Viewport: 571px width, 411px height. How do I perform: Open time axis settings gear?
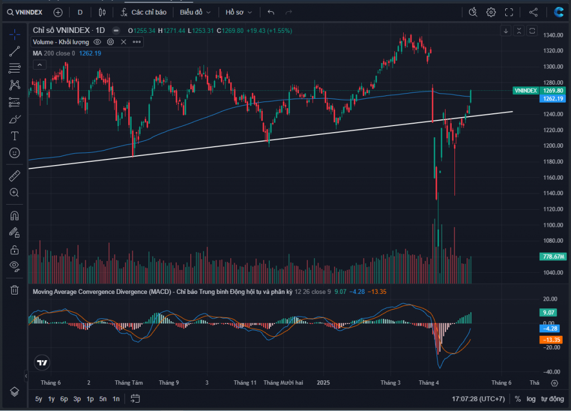[554, 383]
